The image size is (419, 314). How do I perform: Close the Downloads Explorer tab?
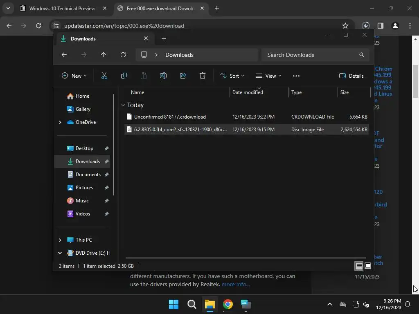tap(146, 38)
